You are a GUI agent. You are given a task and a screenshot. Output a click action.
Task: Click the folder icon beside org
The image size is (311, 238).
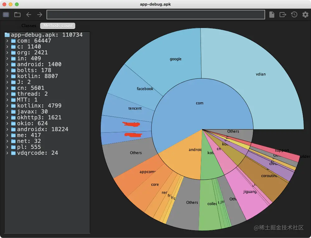click(13, 53)
